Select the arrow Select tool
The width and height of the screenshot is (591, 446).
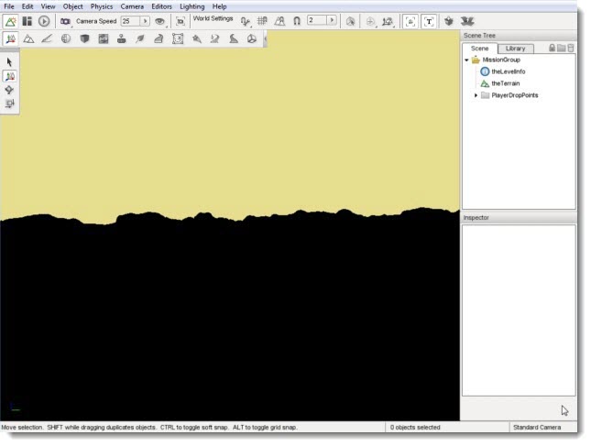click(x=10, y=61)
